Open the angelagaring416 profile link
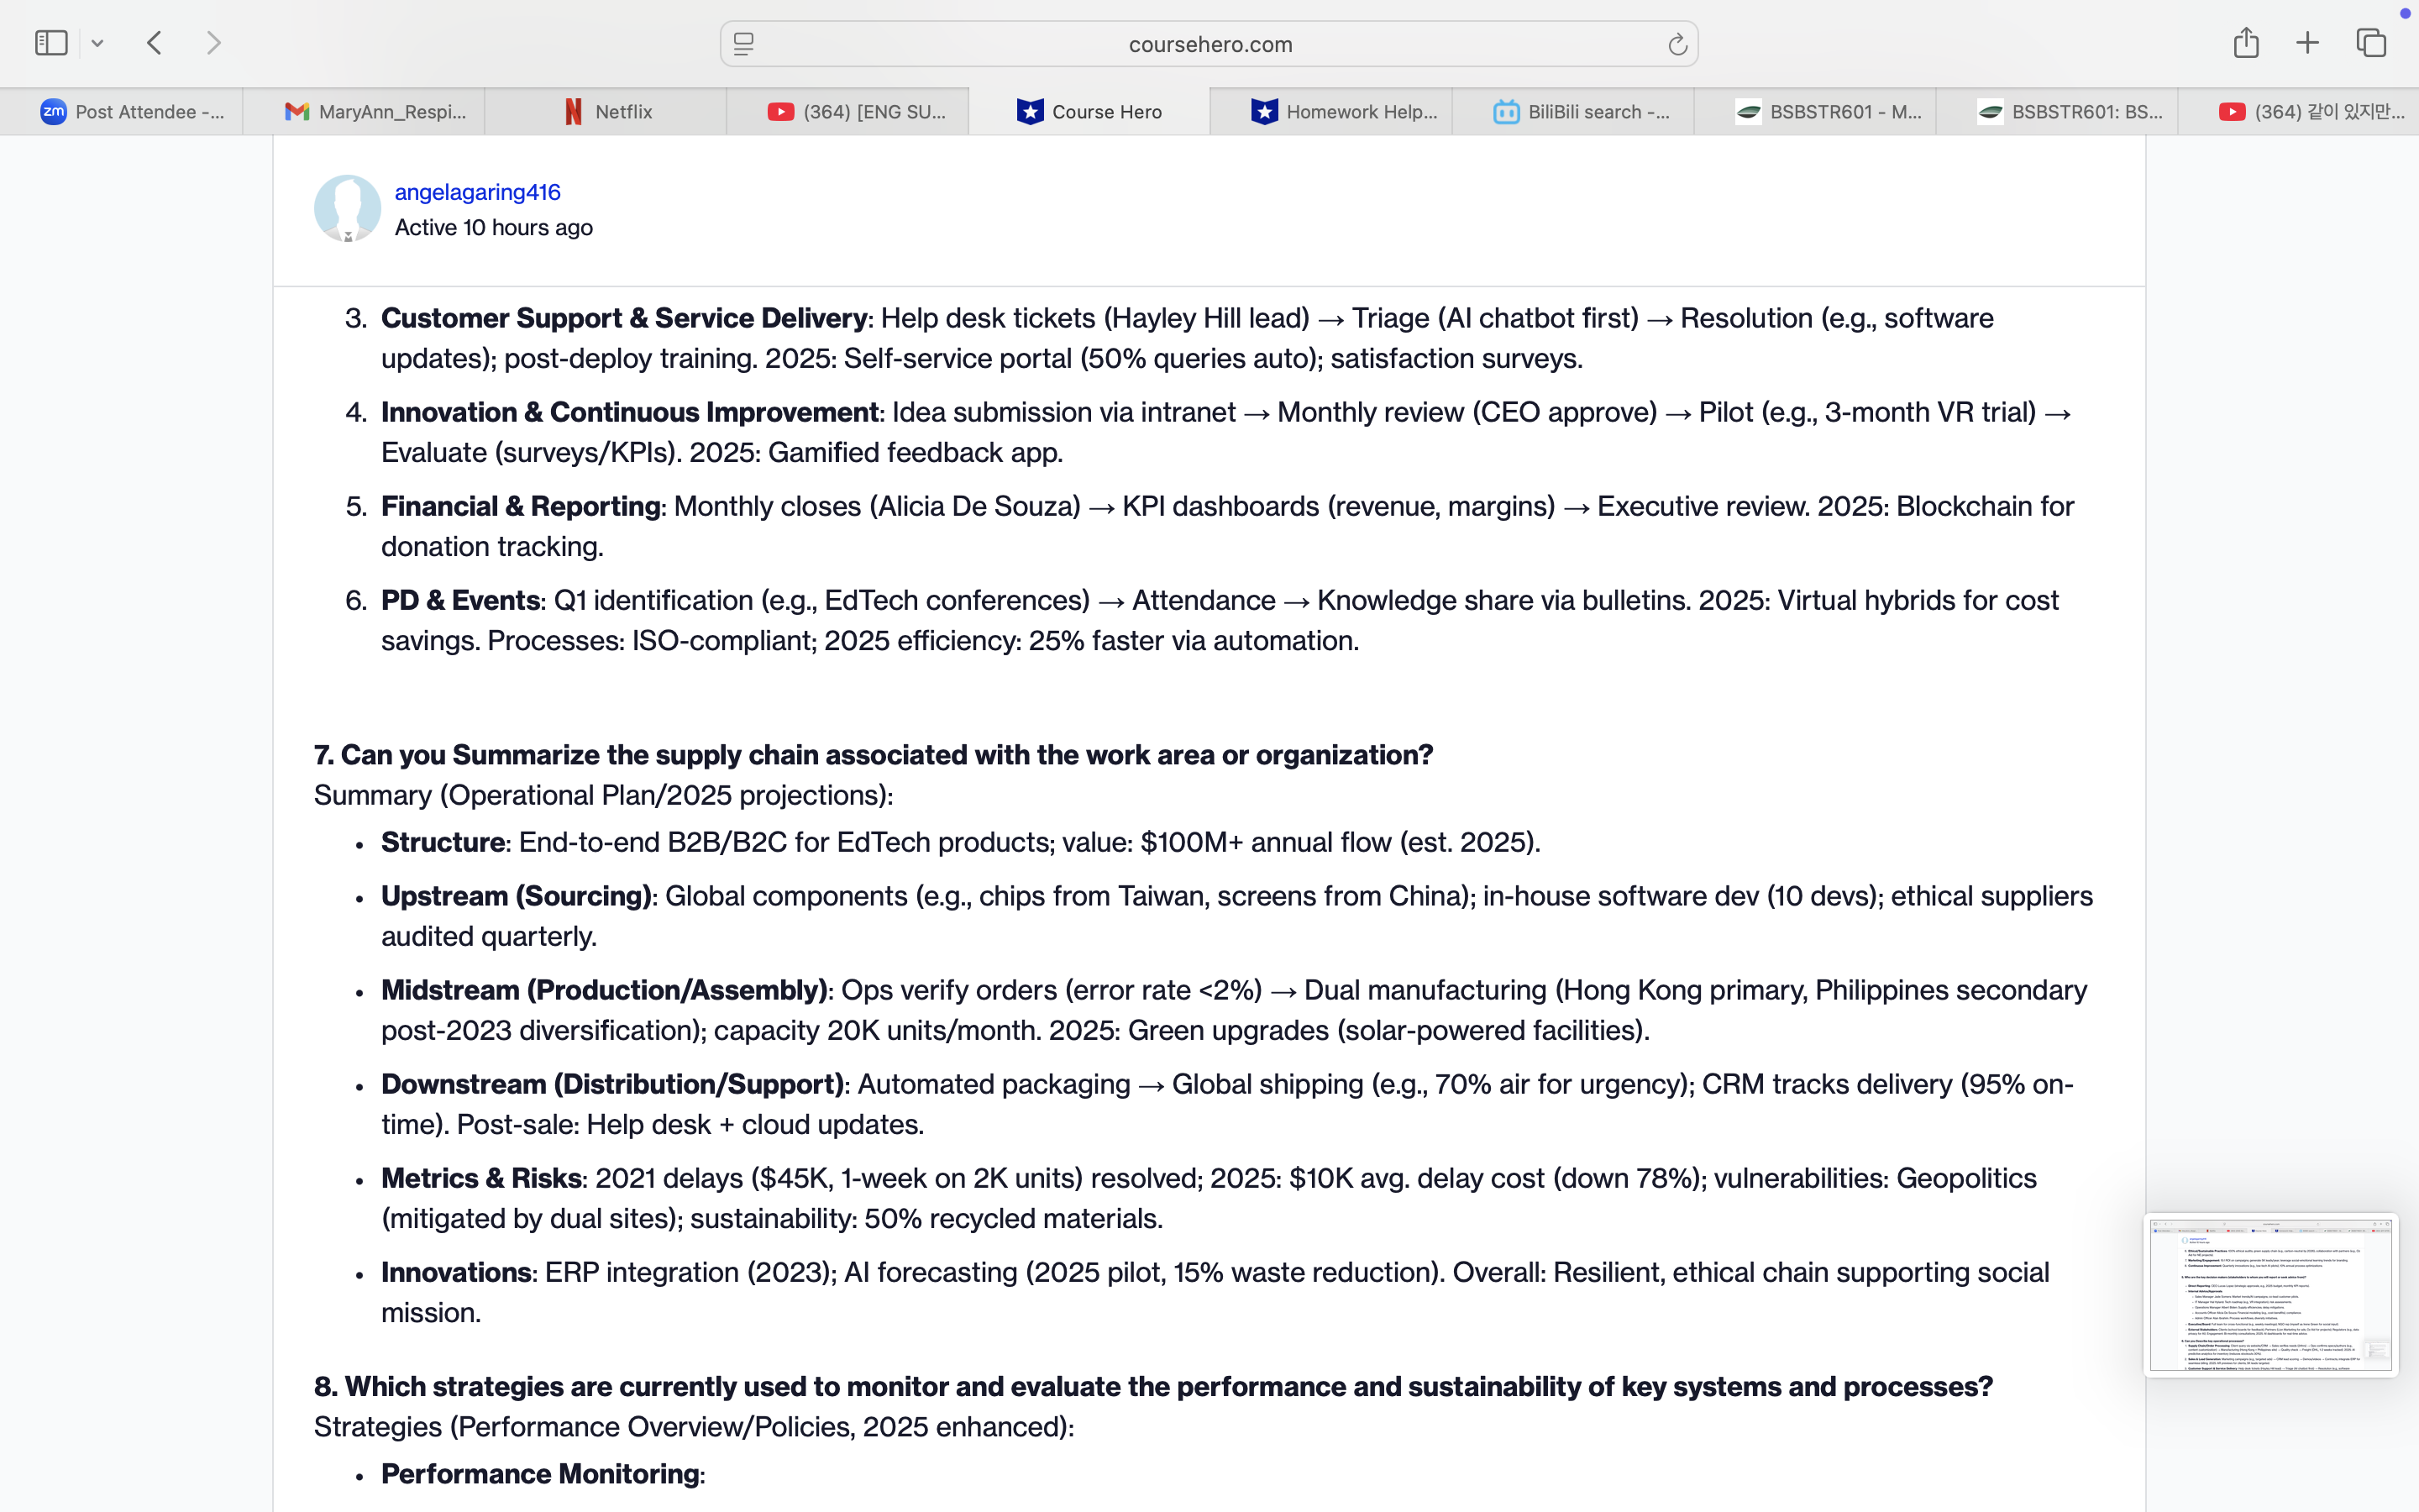 (477, 192)
